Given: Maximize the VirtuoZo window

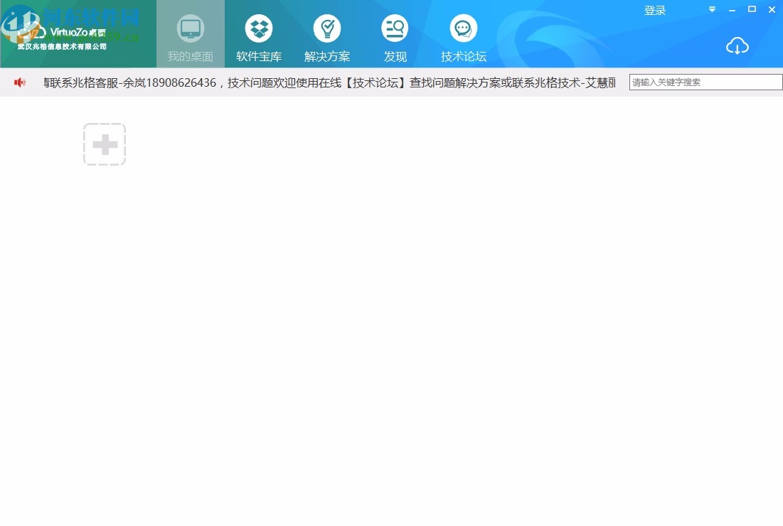Looking at the screenshot, I should pos(751,9).
